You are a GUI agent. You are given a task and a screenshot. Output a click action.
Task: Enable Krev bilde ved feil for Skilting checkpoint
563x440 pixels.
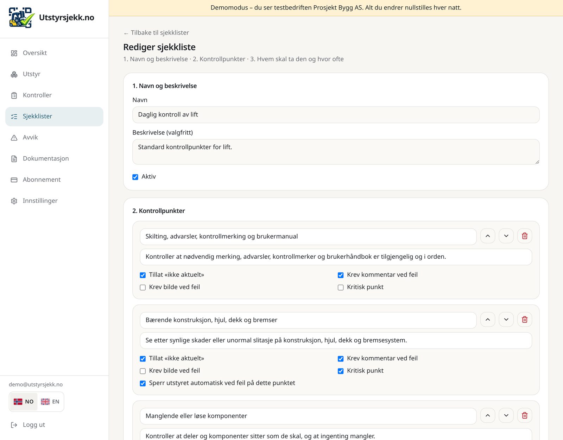[143, 288]
